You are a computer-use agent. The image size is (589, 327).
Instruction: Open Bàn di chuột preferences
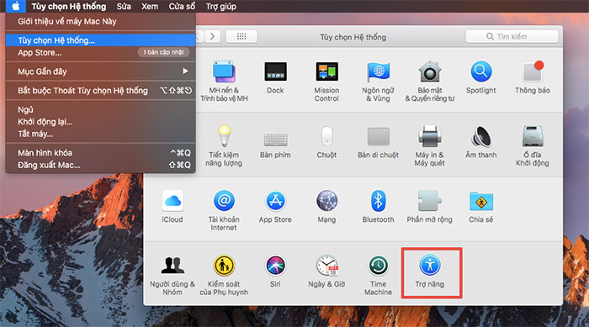click(378, 142)
